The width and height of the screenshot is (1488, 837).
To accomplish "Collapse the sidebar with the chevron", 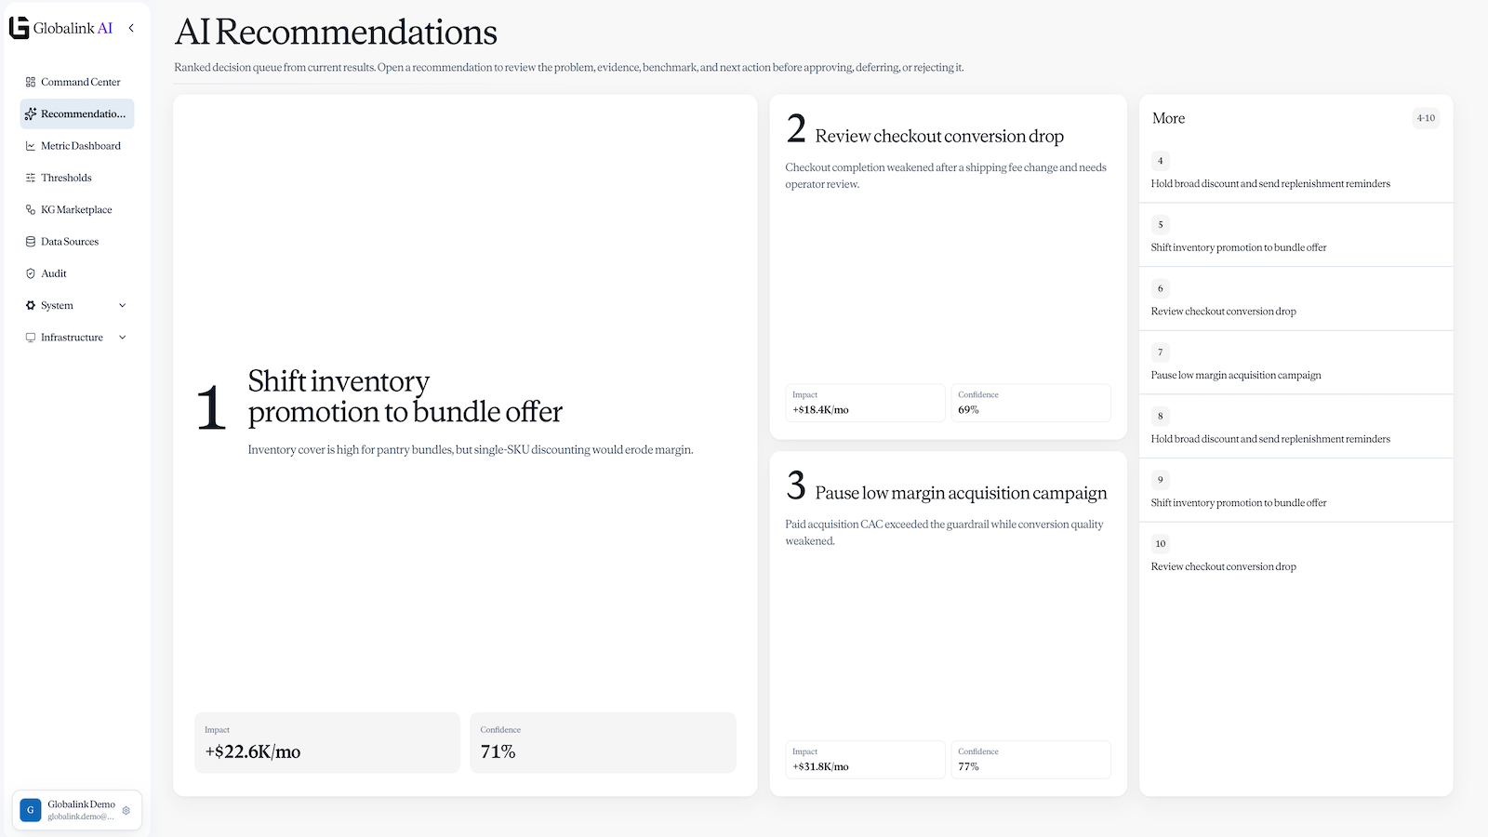I will coord(131,28).
